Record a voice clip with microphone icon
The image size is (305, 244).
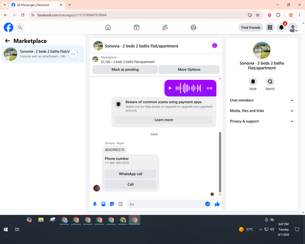[x=95, y=204]
